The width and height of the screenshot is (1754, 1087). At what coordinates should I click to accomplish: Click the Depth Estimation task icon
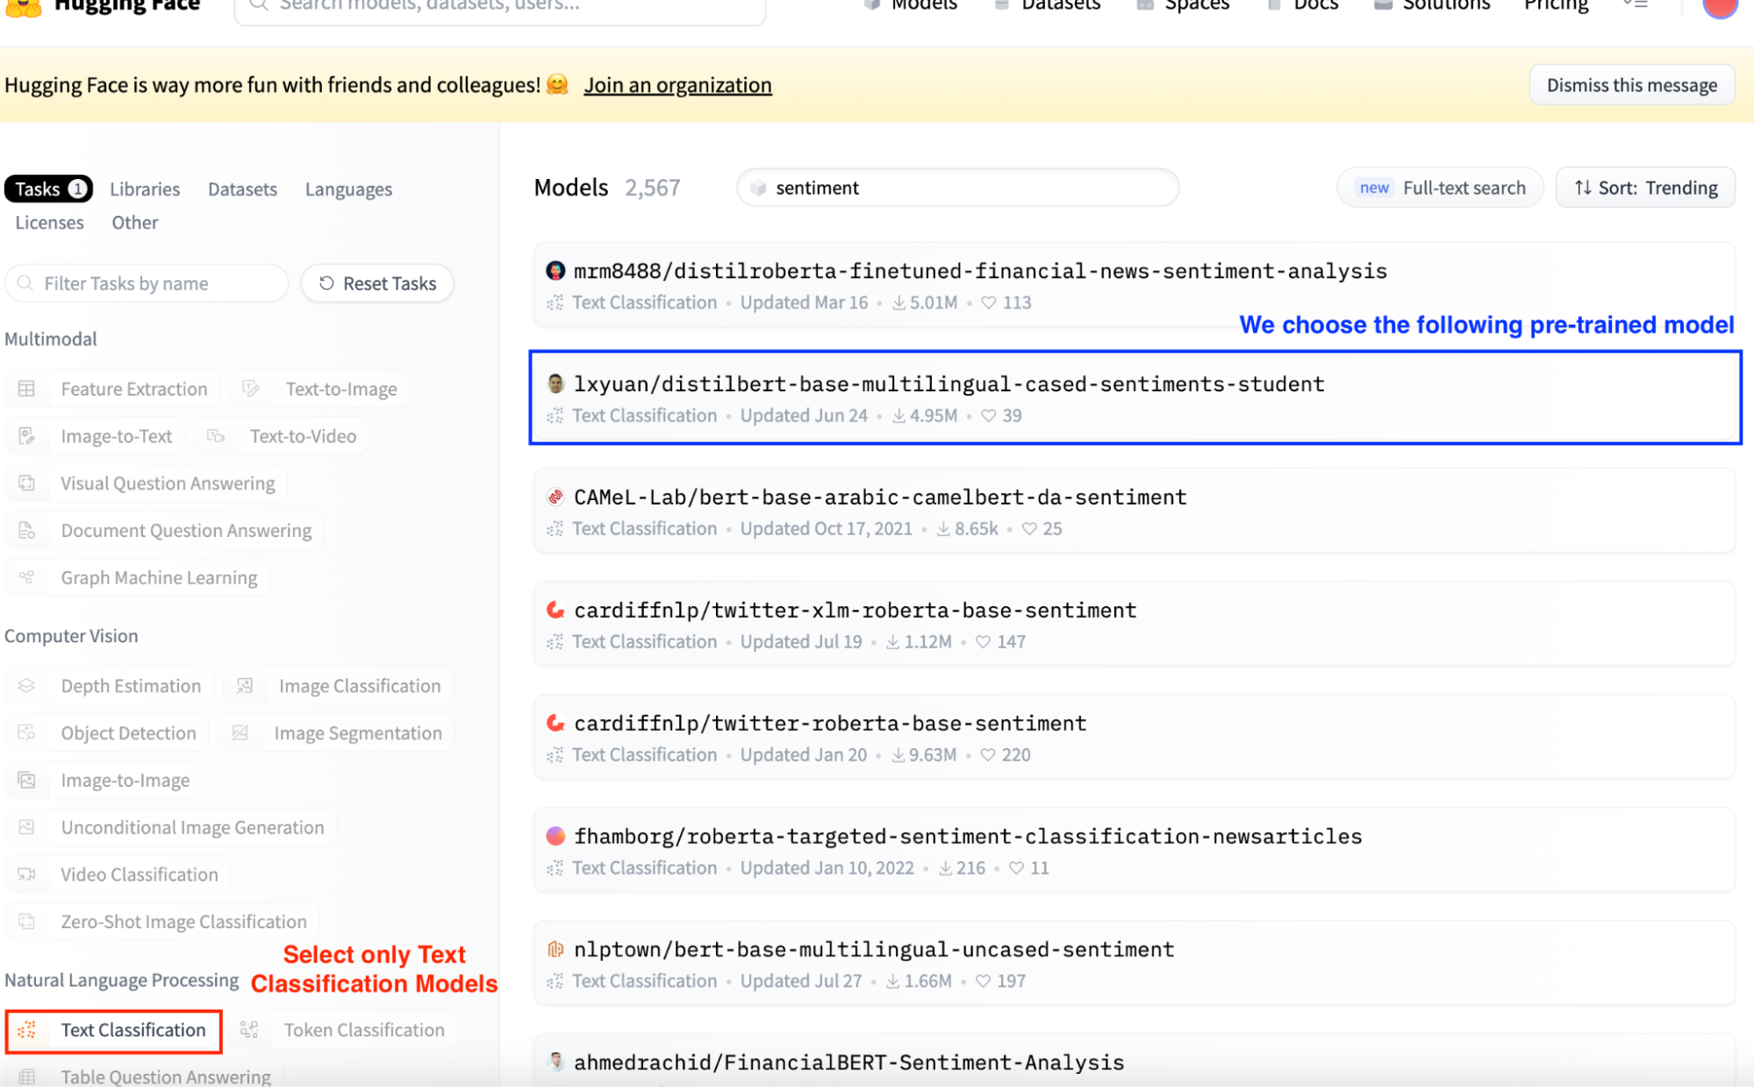(27, 685)
